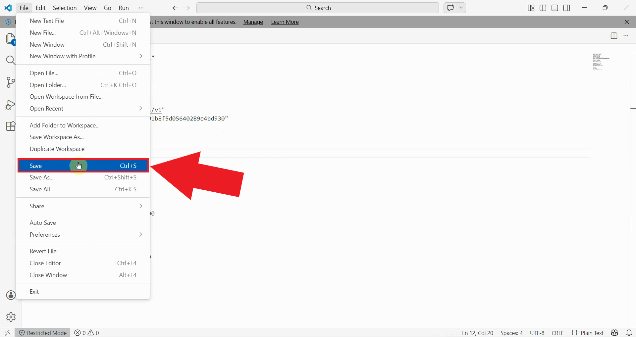Open notifications via the bell icon
The height and width of the screenshot is (337, 636).
(629, 333)
